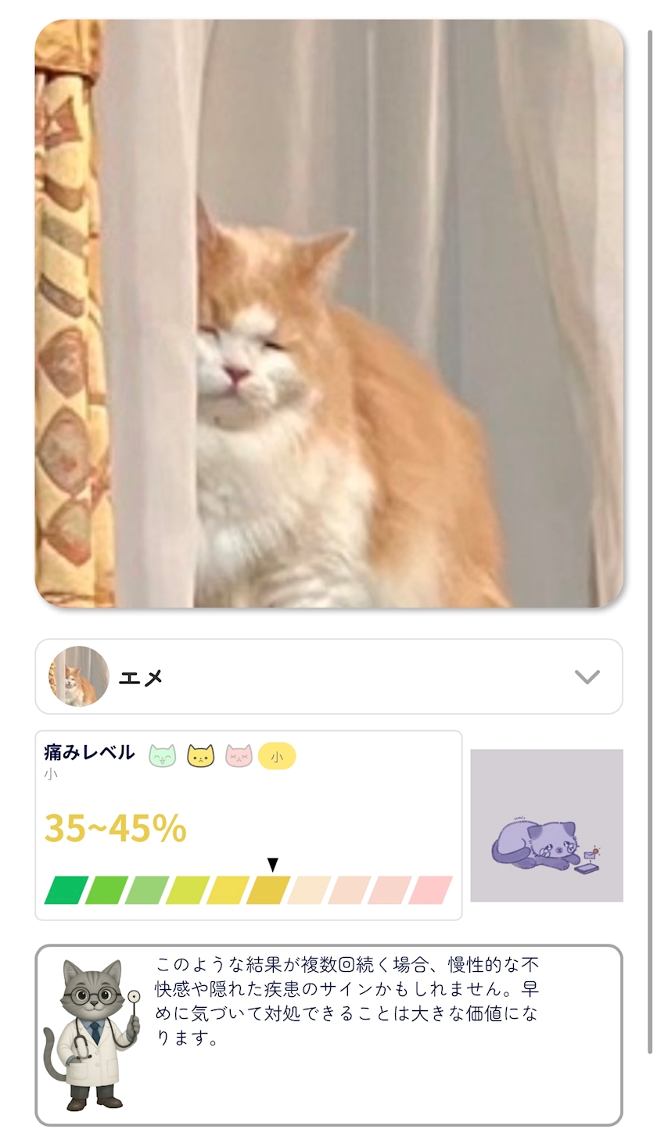The image size is (657, 1140).
Task: Click the last pink gauge segment
Action: 430,890
